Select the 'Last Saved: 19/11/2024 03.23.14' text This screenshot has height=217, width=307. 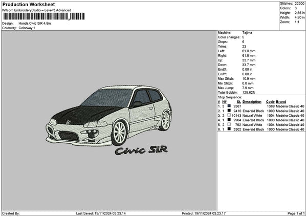coord(101,213)
